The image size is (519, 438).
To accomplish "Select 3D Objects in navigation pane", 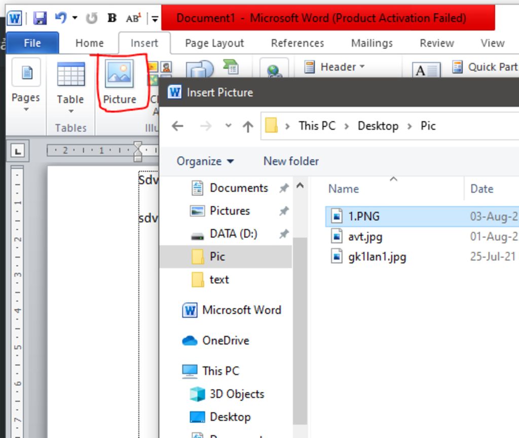I will coord(227,394).
